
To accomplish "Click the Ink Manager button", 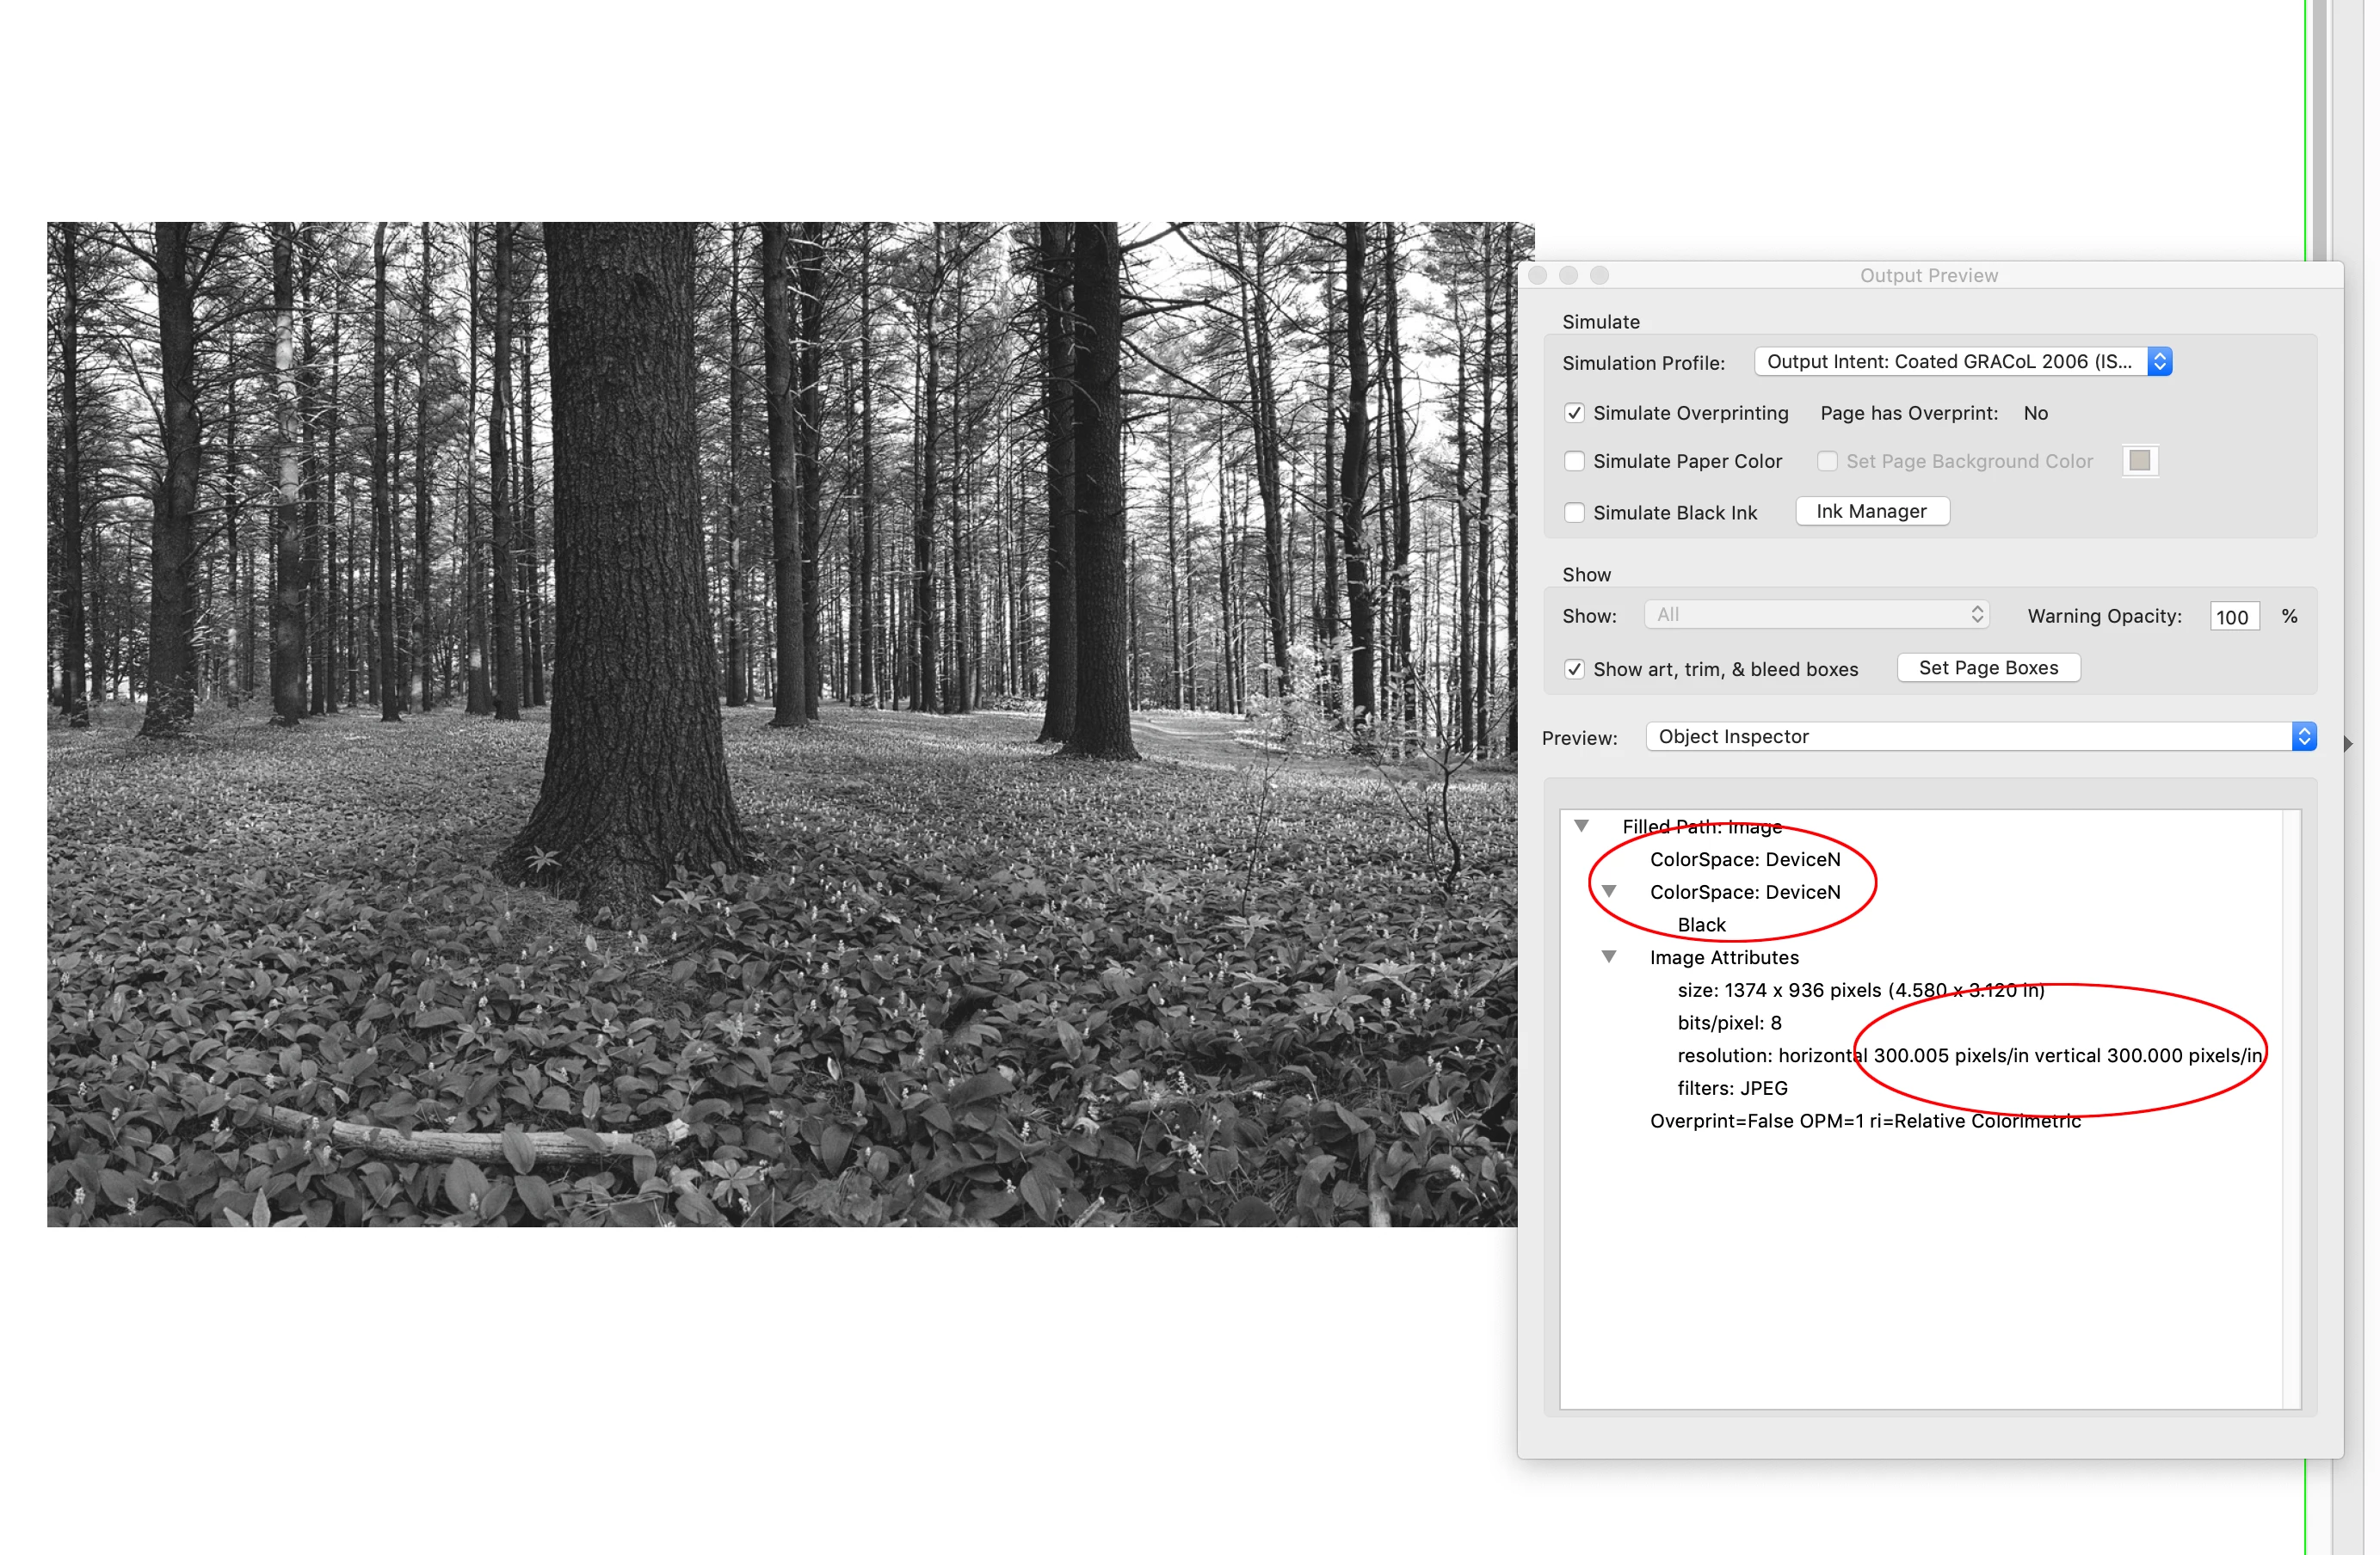I will [1871, 512].
